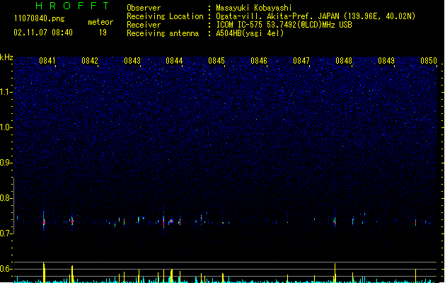Click time marker 0842

tap(90, 61)
